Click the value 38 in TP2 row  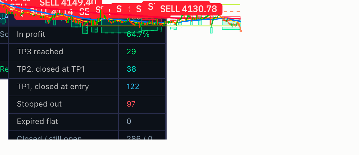pos(131,69)
